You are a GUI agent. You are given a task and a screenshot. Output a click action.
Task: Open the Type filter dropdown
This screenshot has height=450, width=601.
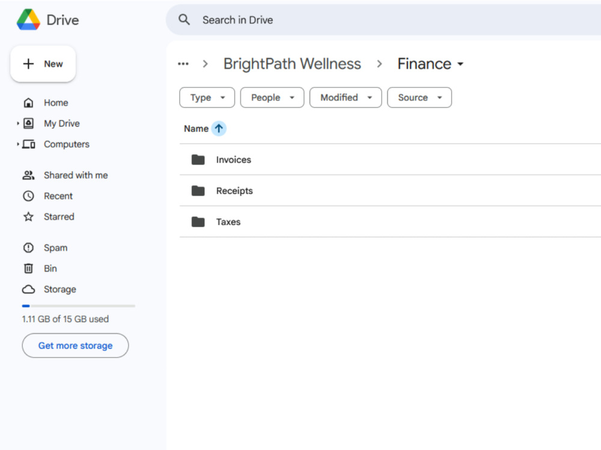207,98
